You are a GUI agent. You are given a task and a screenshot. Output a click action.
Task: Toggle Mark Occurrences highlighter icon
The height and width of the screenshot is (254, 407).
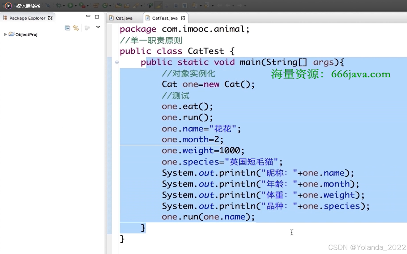click(159, 6)
